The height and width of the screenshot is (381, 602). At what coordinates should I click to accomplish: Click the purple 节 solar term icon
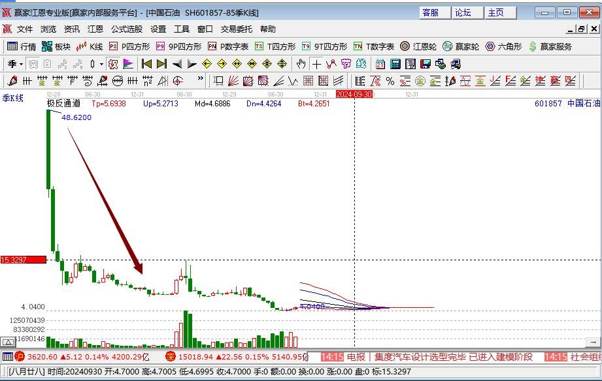pos(346,64)
